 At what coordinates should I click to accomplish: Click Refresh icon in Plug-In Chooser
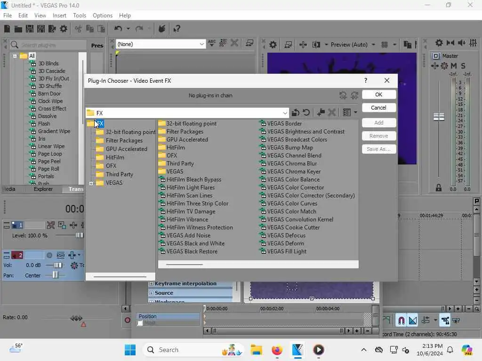pos(306,113)
